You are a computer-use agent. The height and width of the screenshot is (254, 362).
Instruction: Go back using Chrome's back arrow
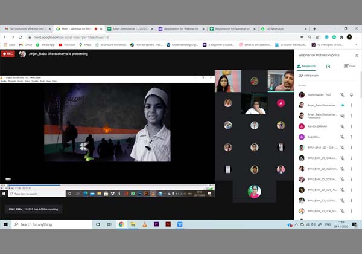coord(5,37)
